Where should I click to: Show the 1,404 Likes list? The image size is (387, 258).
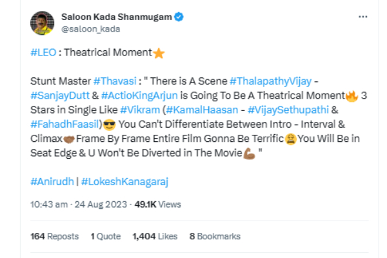(155, 237)
